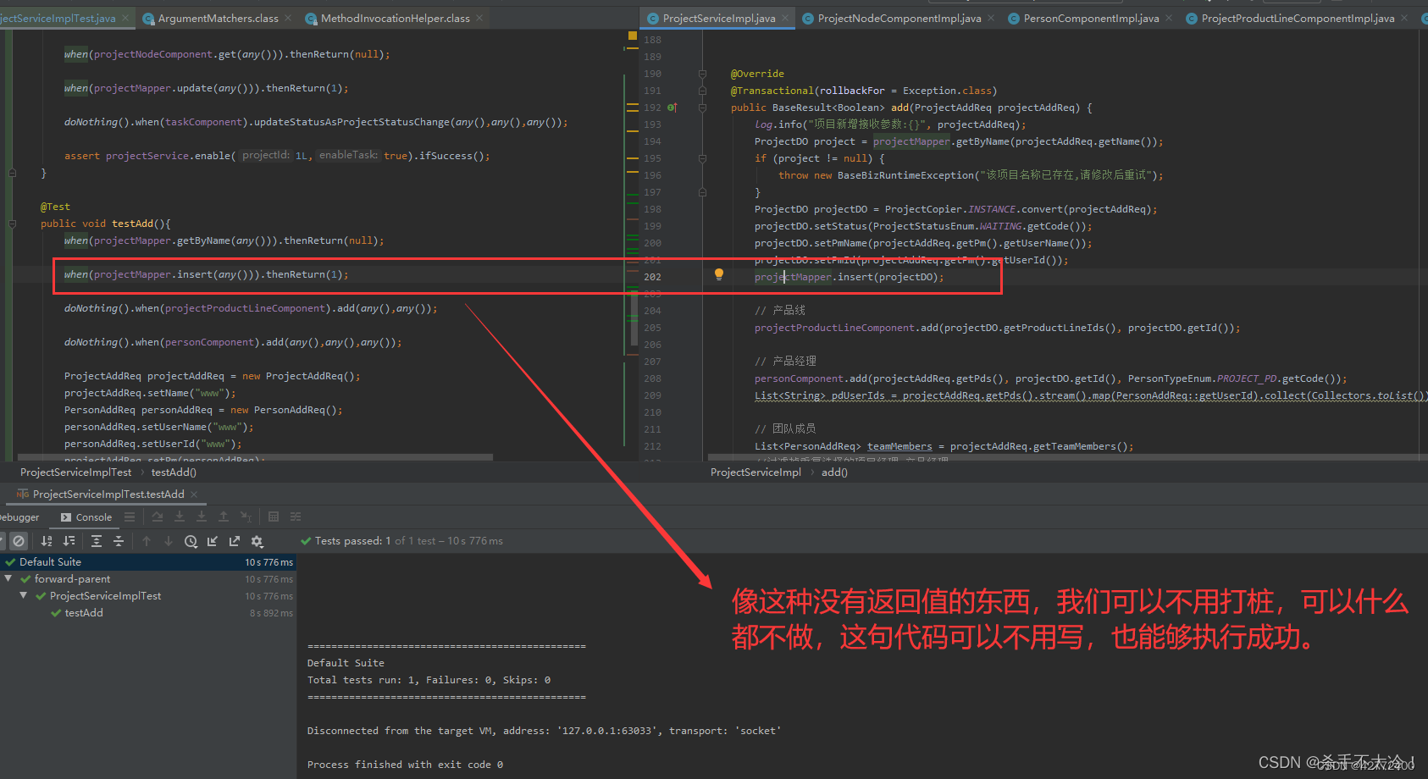Image resolution: width=1428 pixels, height=779 pixels.
Task: Toggle the show ignored tests button
Action: click(19, 541)
